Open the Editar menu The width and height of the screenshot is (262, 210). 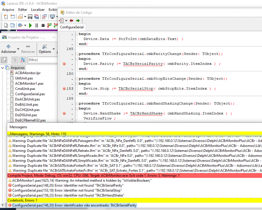coord(23,9)
